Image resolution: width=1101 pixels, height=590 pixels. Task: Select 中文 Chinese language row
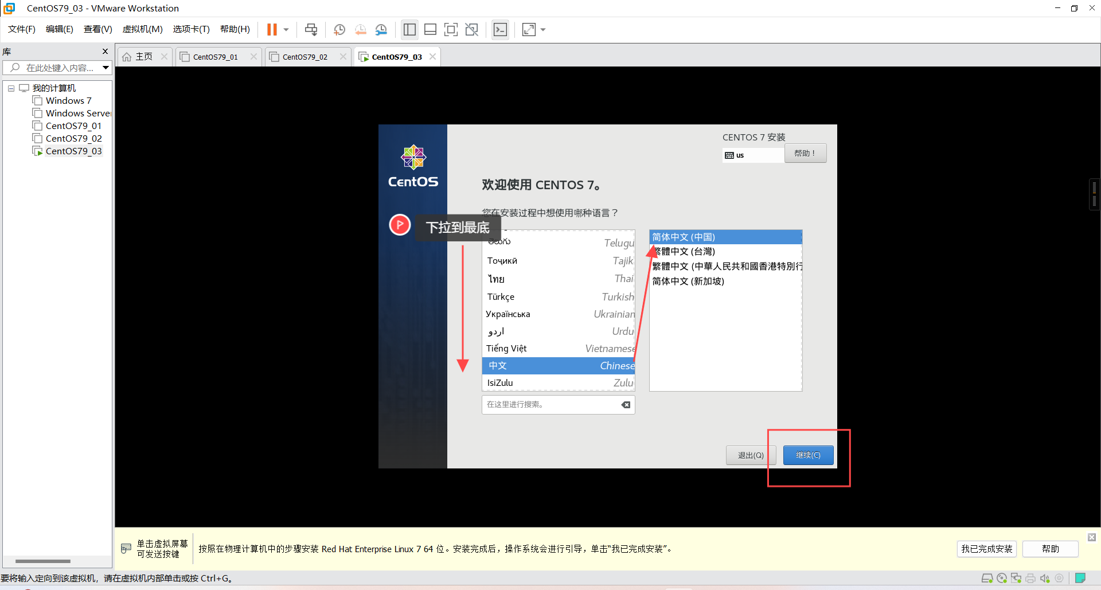559,366
